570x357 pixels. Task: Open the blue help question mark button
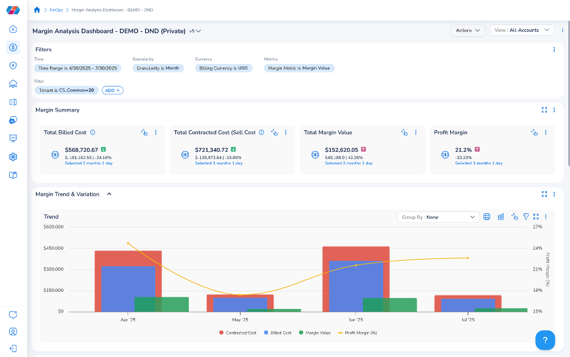coord(545,340)
